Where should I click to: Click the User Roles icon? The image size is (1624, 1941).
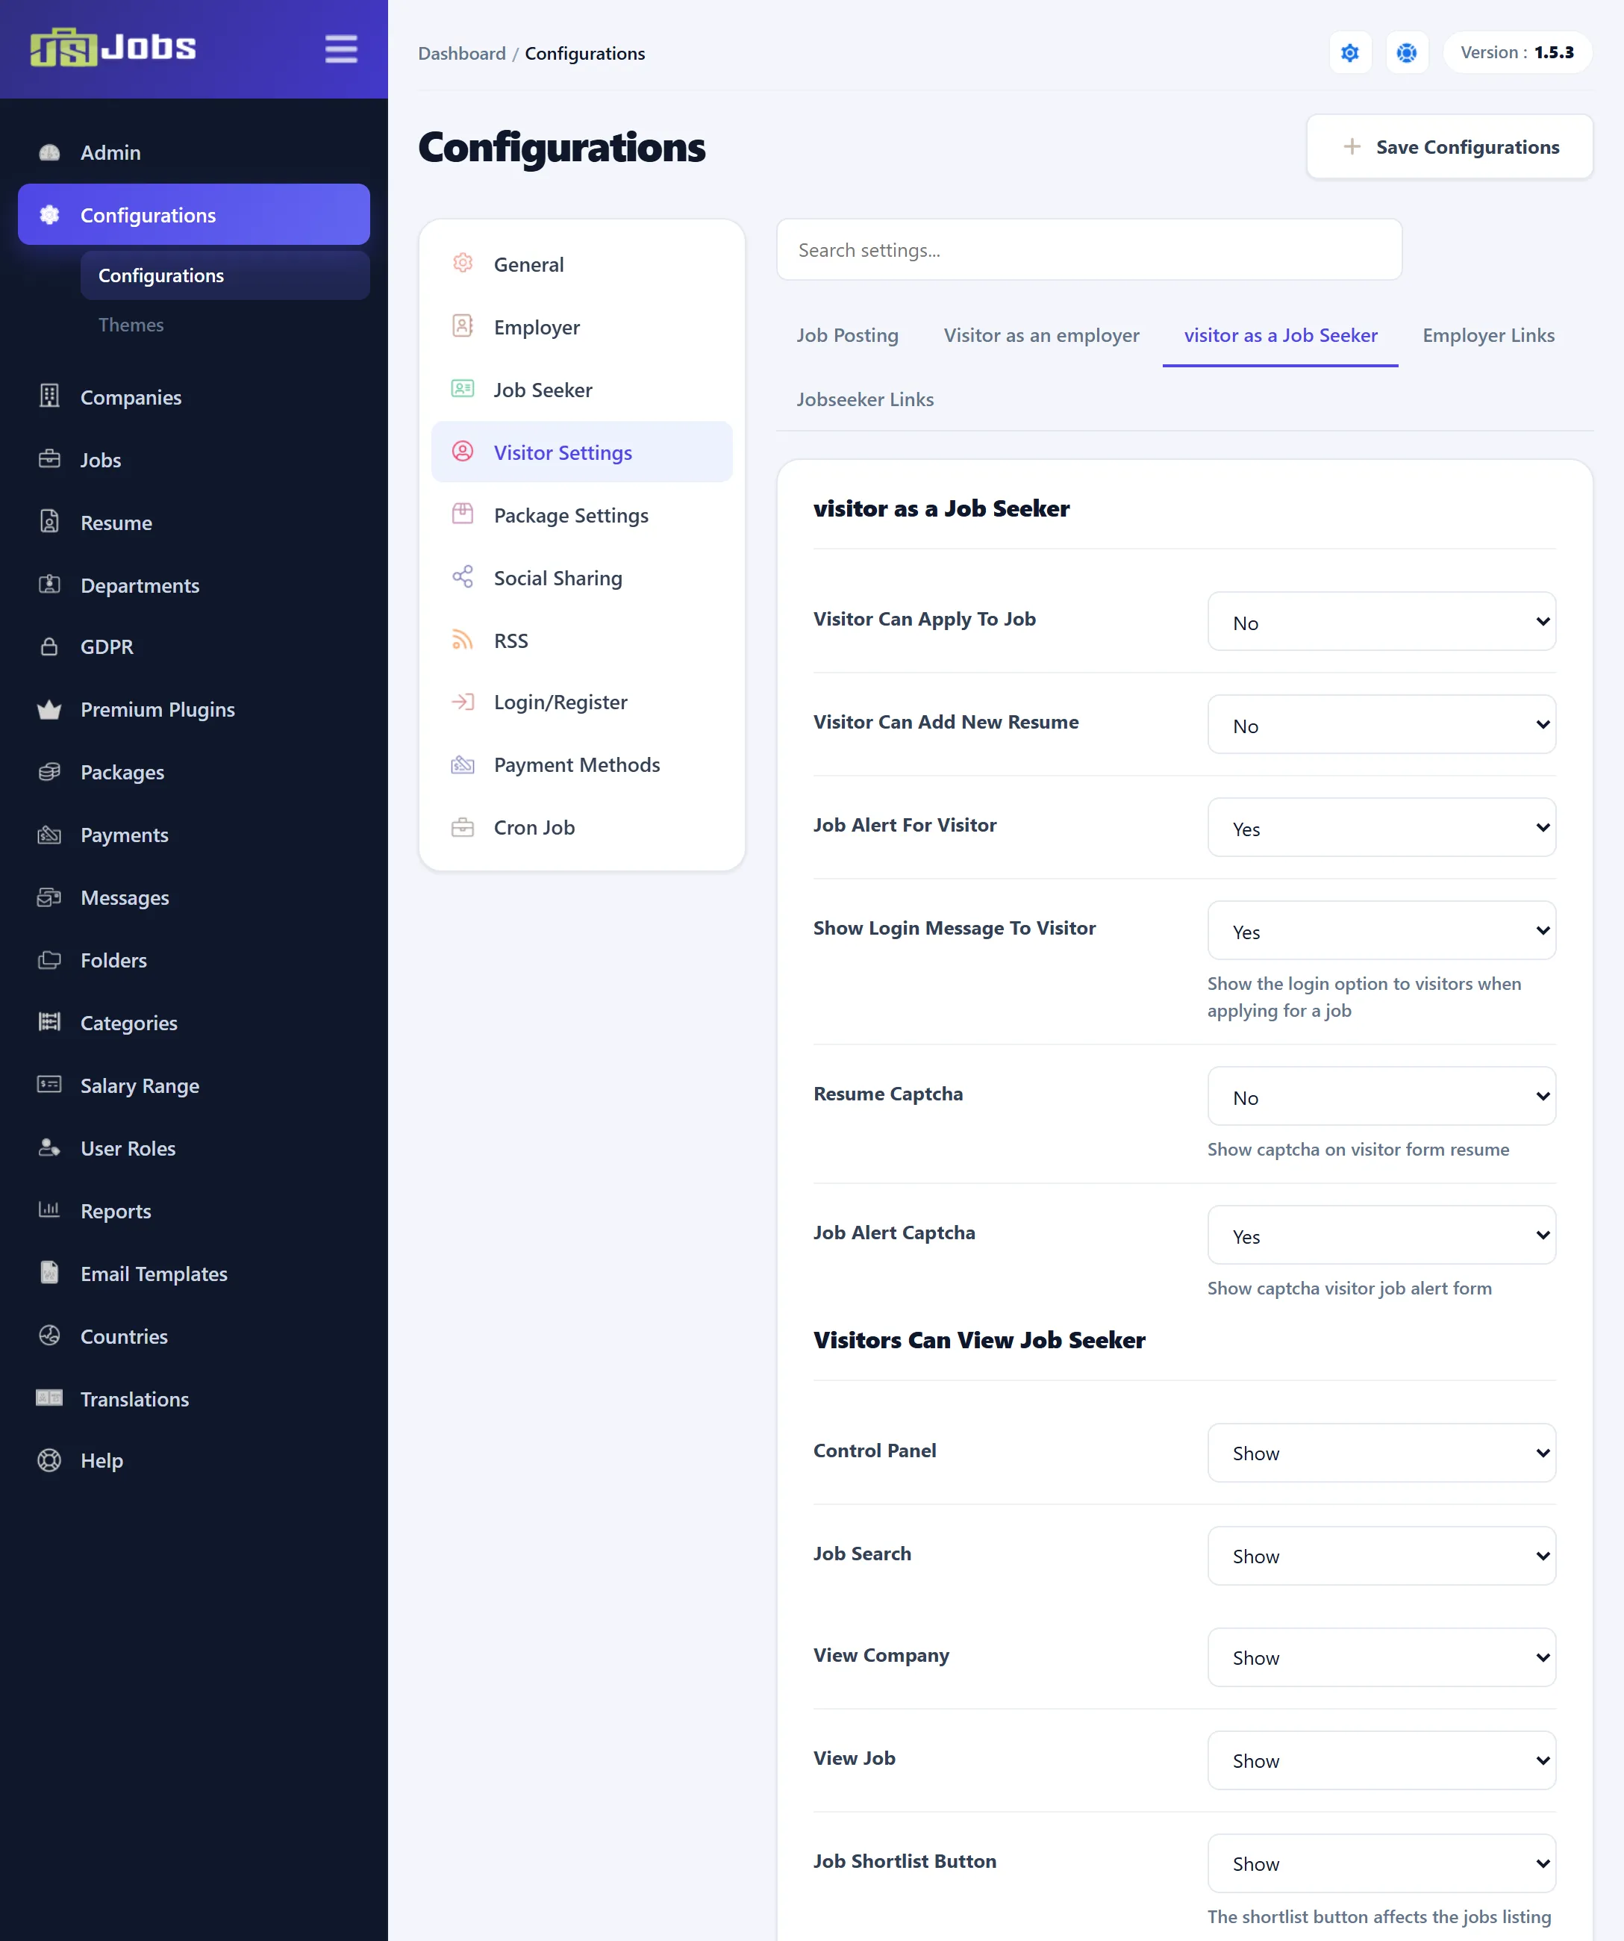(50, 1148)
